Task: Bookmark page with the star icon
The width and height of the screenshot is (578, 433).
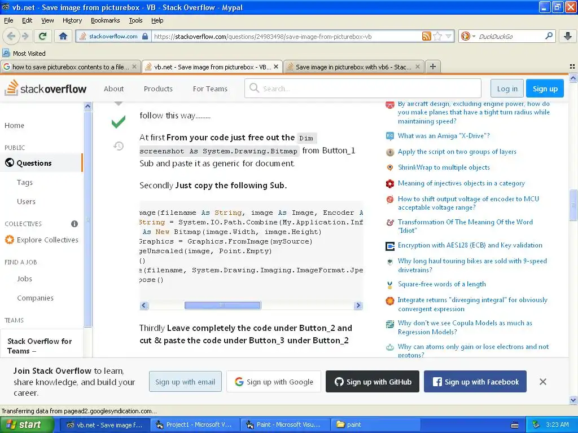Action: [437, 36]
